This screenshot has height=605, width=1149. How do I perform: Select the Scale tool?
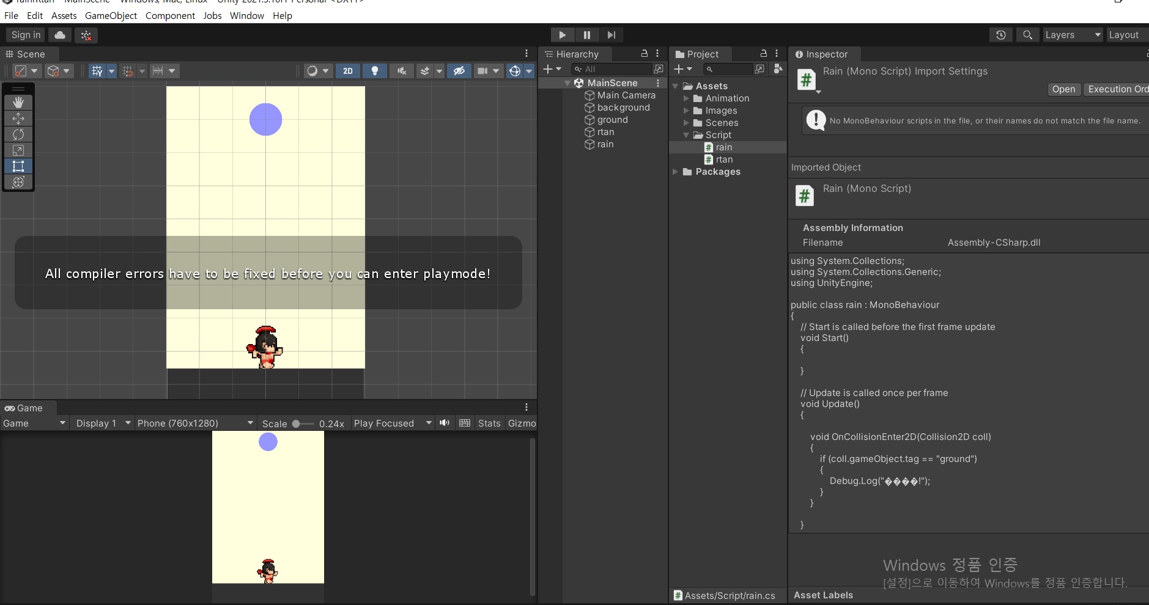click(x=18, y=150)
